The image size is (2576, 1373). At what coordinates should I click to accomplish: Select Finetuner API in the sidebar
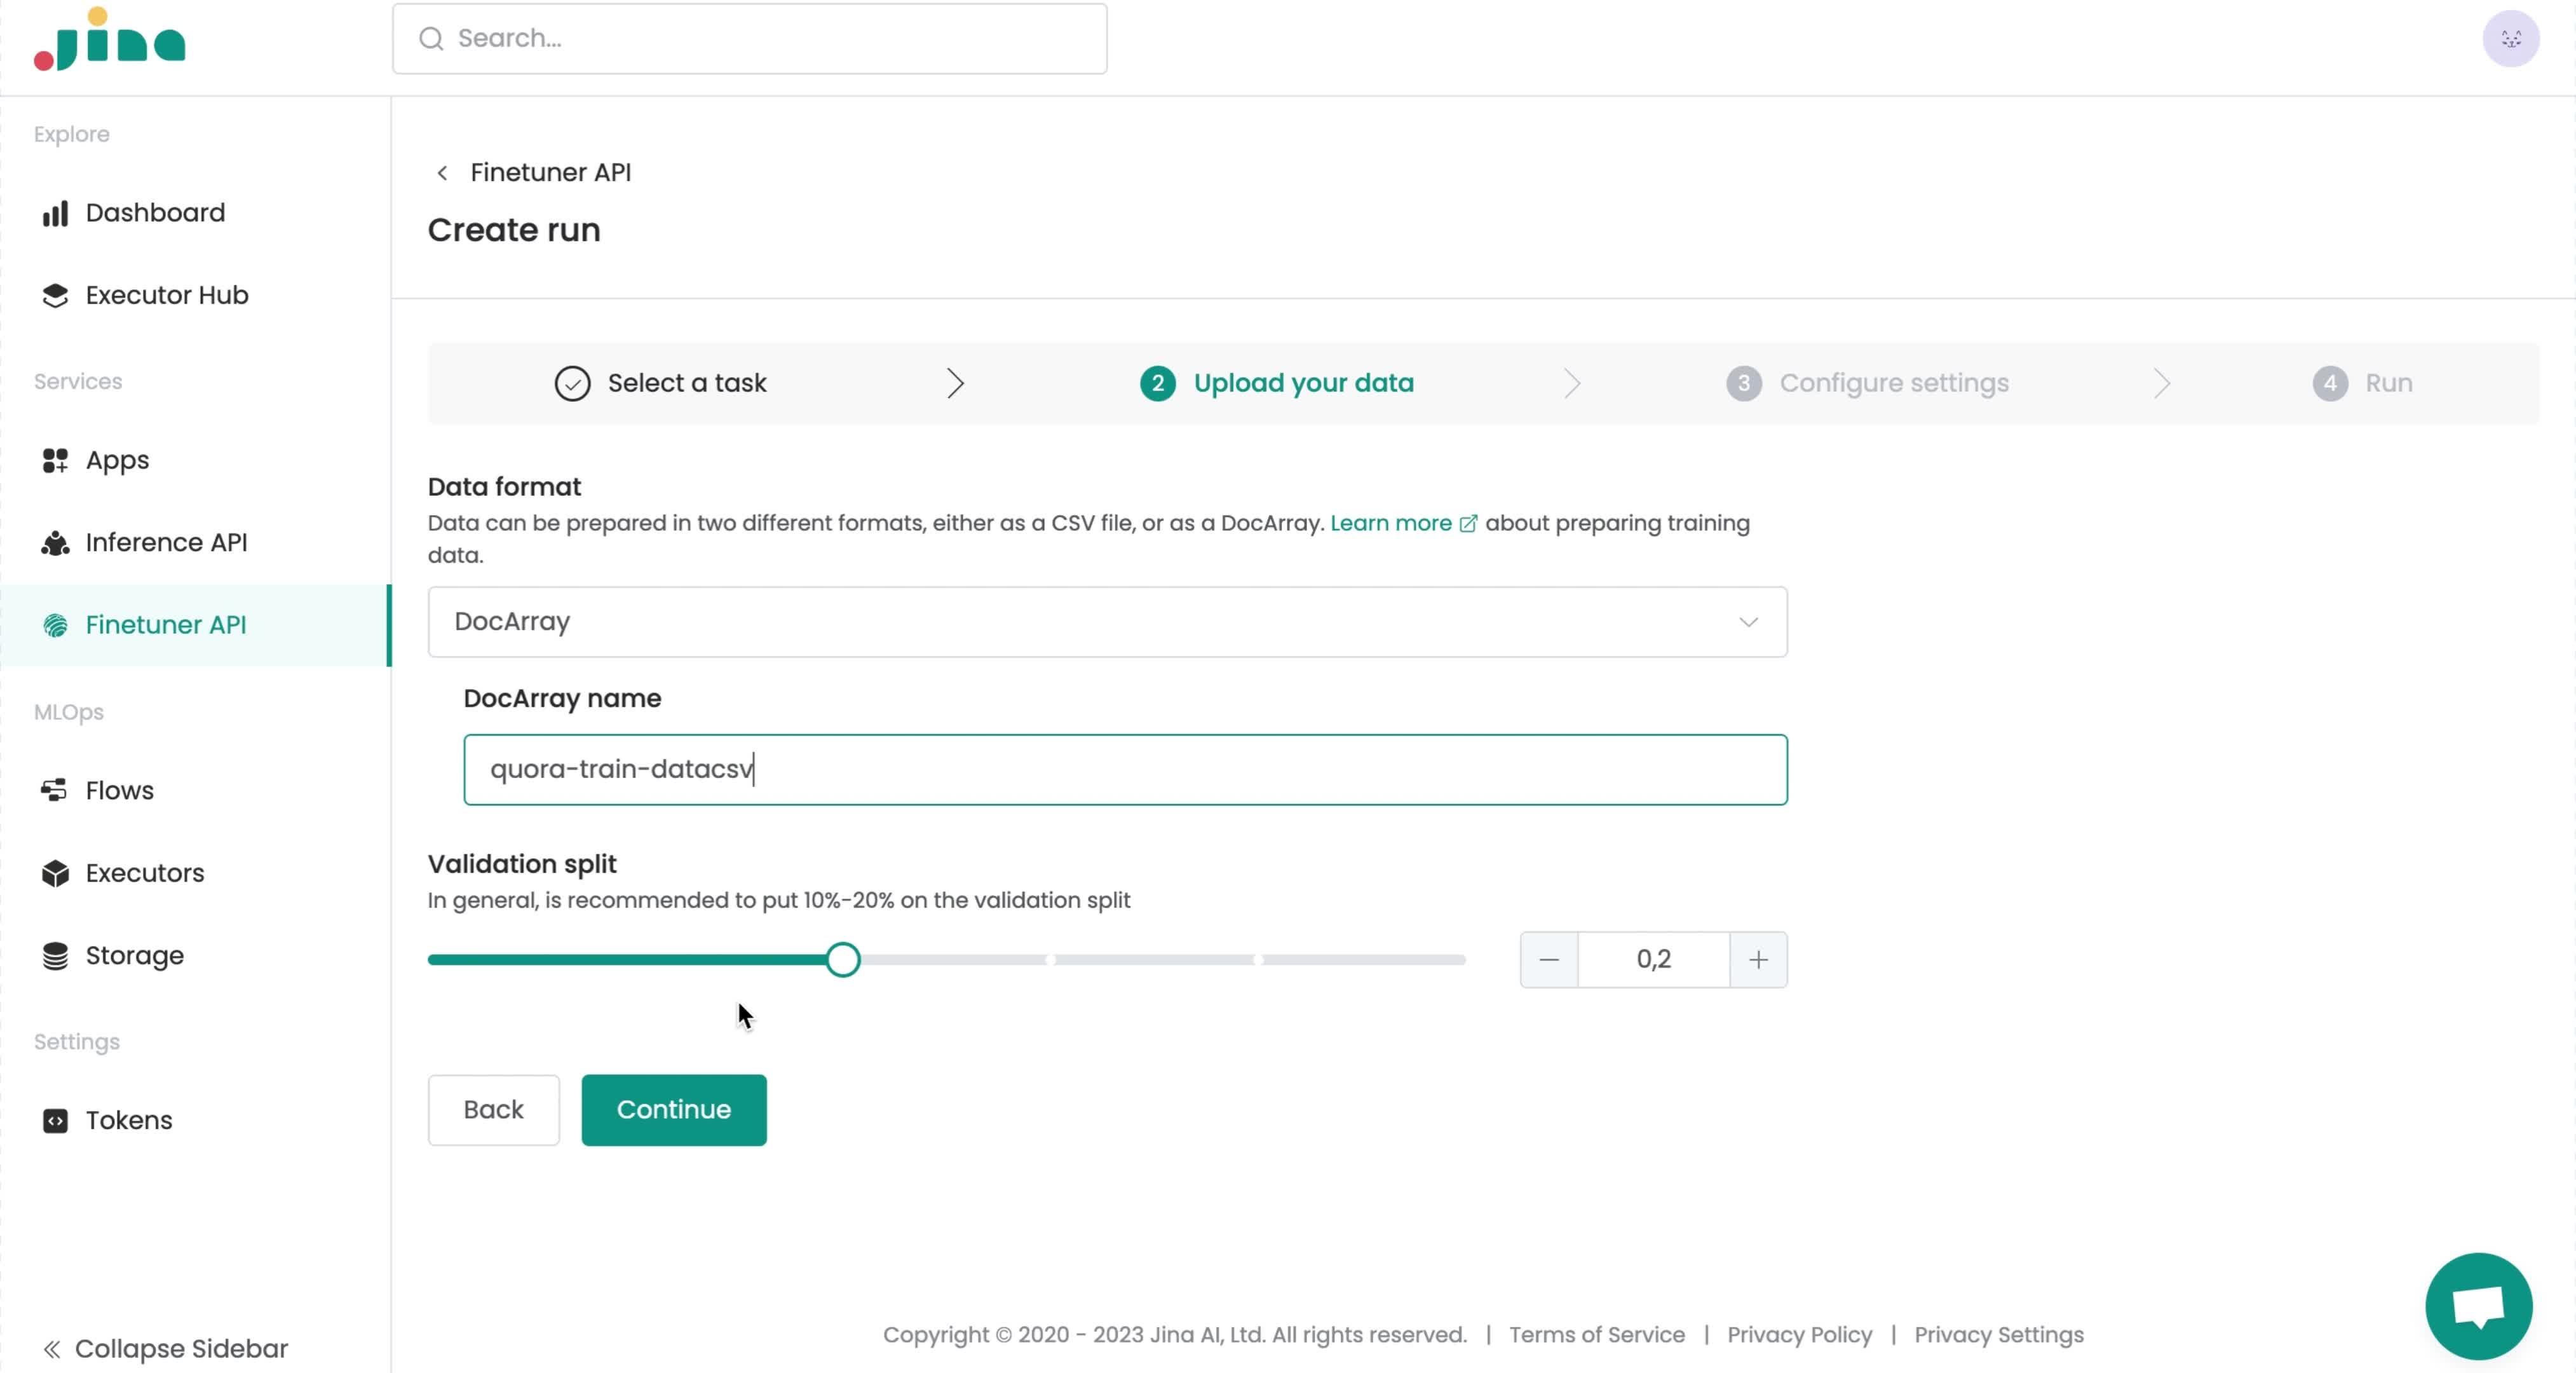tap(166, 625)
